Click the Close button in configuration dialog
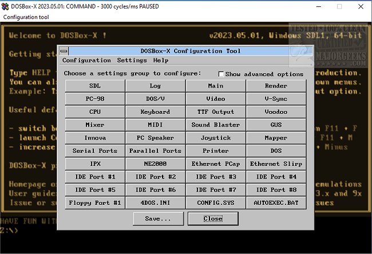The height and width of the screenshot is (254, 372). click(213, 219)
